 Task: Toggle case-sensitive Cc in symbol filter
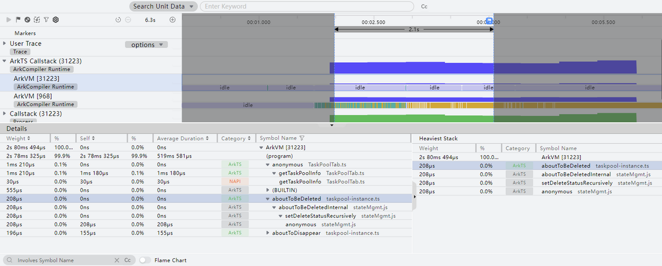coord(127,260)
